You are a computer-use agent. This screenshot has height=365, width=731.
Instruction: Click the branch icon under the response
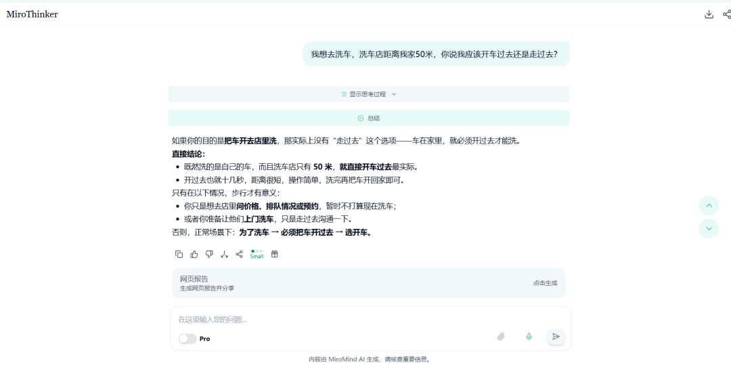pos(224,254)
